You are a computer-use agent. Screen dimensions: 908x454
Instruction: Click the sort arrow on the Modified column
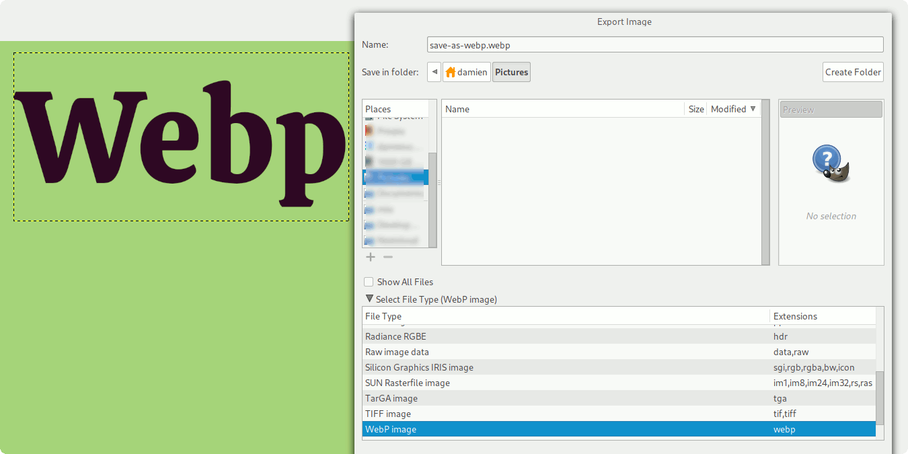[754, 109]
